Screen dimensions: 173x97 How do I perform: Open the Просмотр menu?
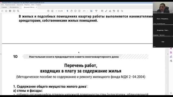[x=20, y=5]
